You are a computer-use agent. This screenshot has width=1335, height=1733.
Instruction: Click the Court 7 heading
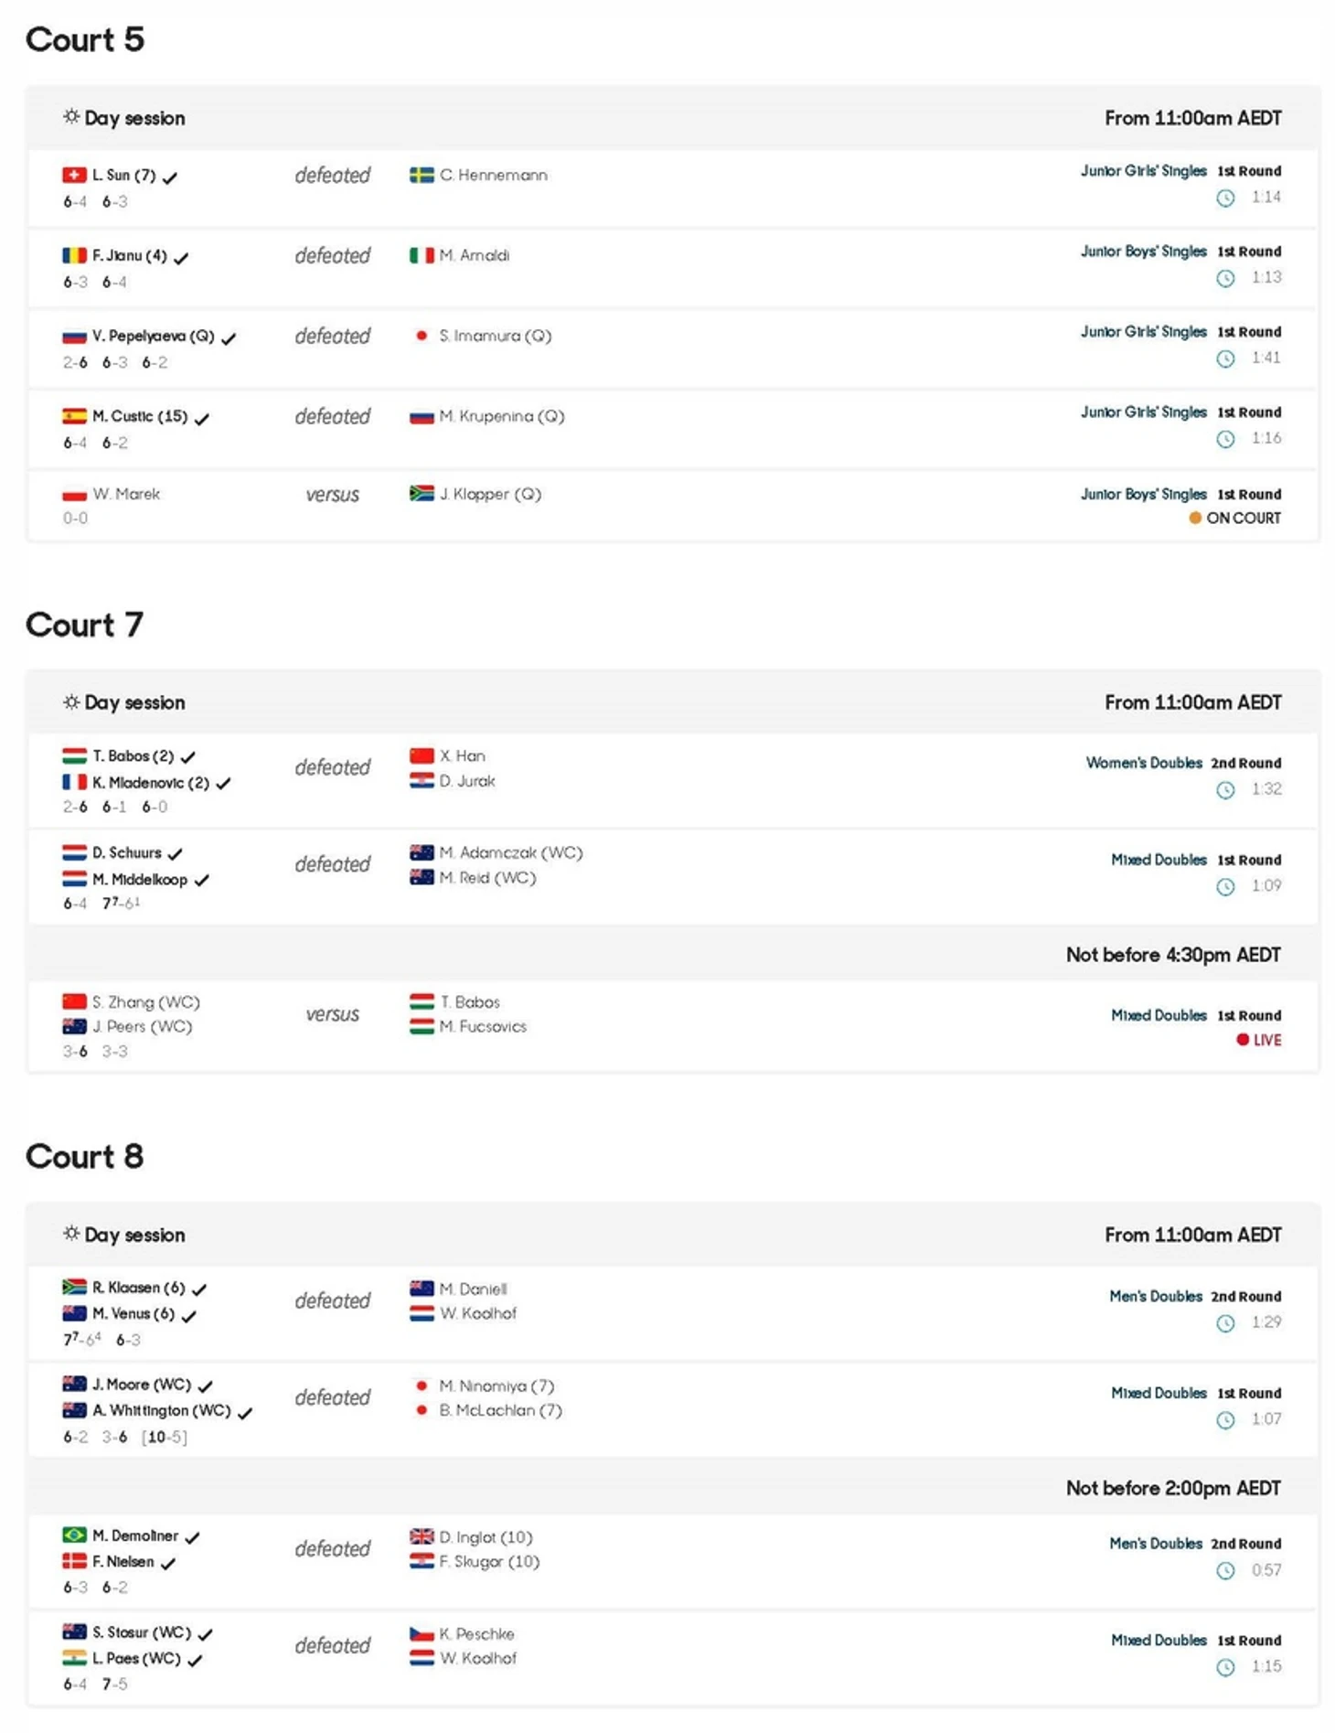(84, 625)
